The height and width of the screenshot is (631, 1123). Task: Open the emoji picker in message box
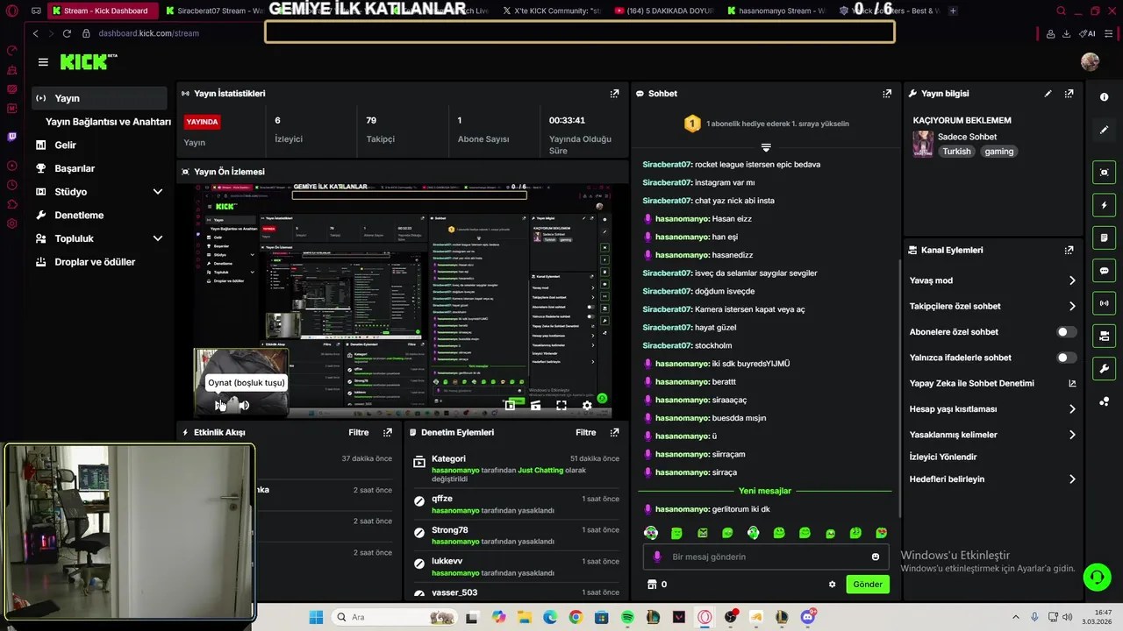coord(875,557)
